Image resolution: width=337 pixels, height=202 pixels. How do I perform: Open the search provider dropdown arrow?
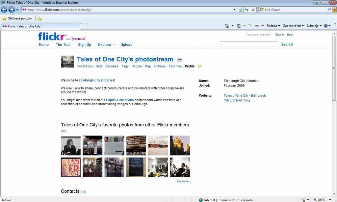pyautogui.click(x=334, y=10)
